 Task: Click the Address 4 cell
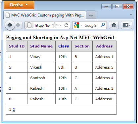(104, 78)
